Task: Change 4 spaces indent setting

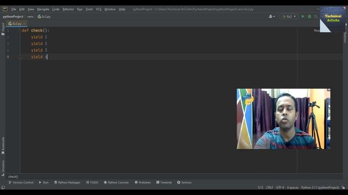Action: [x=293, y=187]
